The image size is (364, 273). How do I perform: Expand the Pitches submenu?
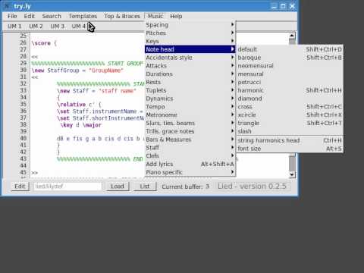point(190,33)
